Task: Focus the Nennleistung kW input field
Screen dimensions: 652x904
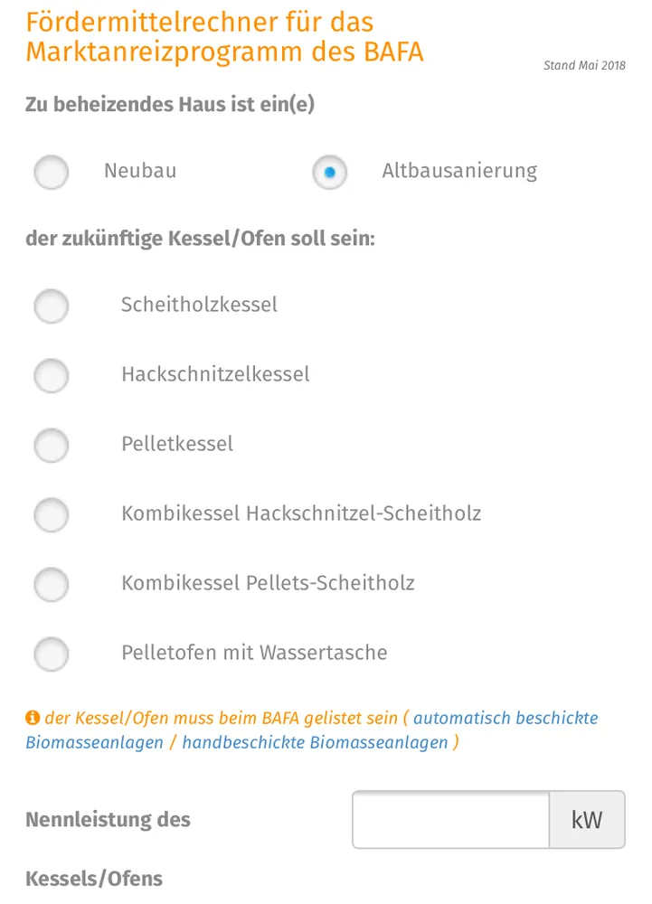Action: click(x=450, y=820)
